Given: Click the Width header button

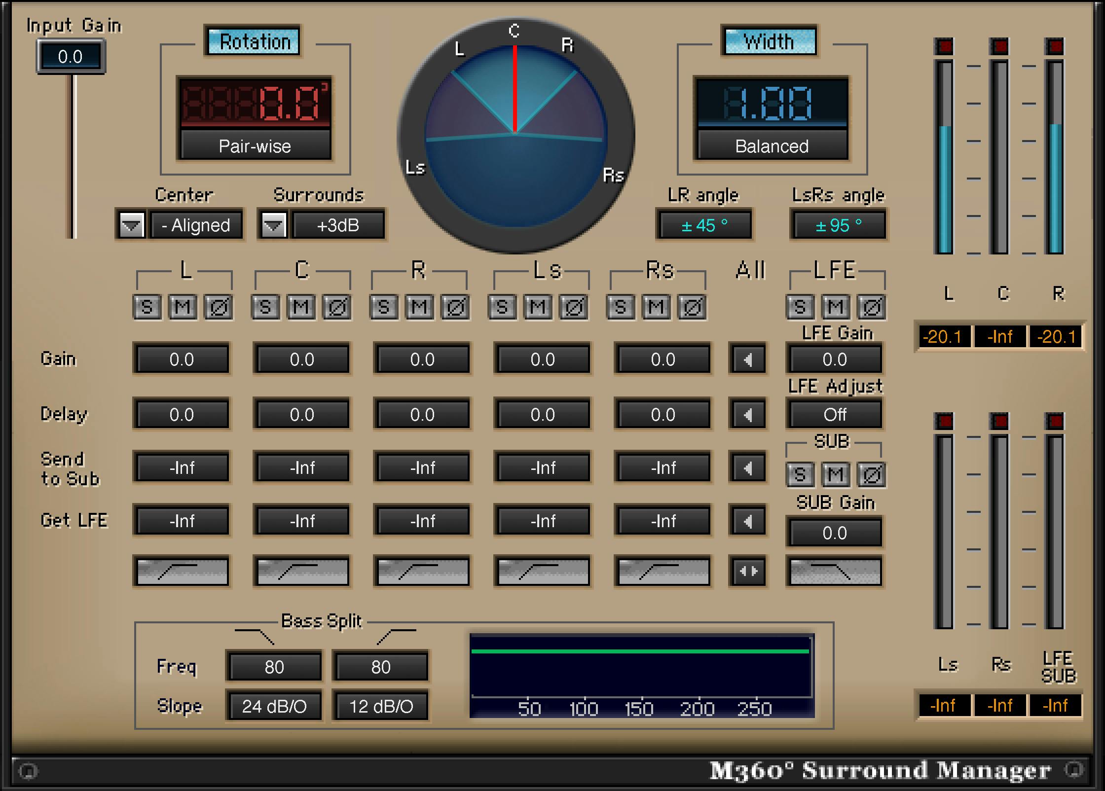Looking at the screenshot, I should (x=769, y=41).
